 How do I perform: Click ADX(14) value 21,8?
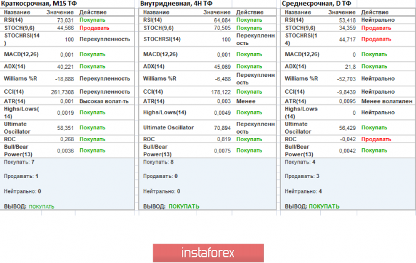350,67
